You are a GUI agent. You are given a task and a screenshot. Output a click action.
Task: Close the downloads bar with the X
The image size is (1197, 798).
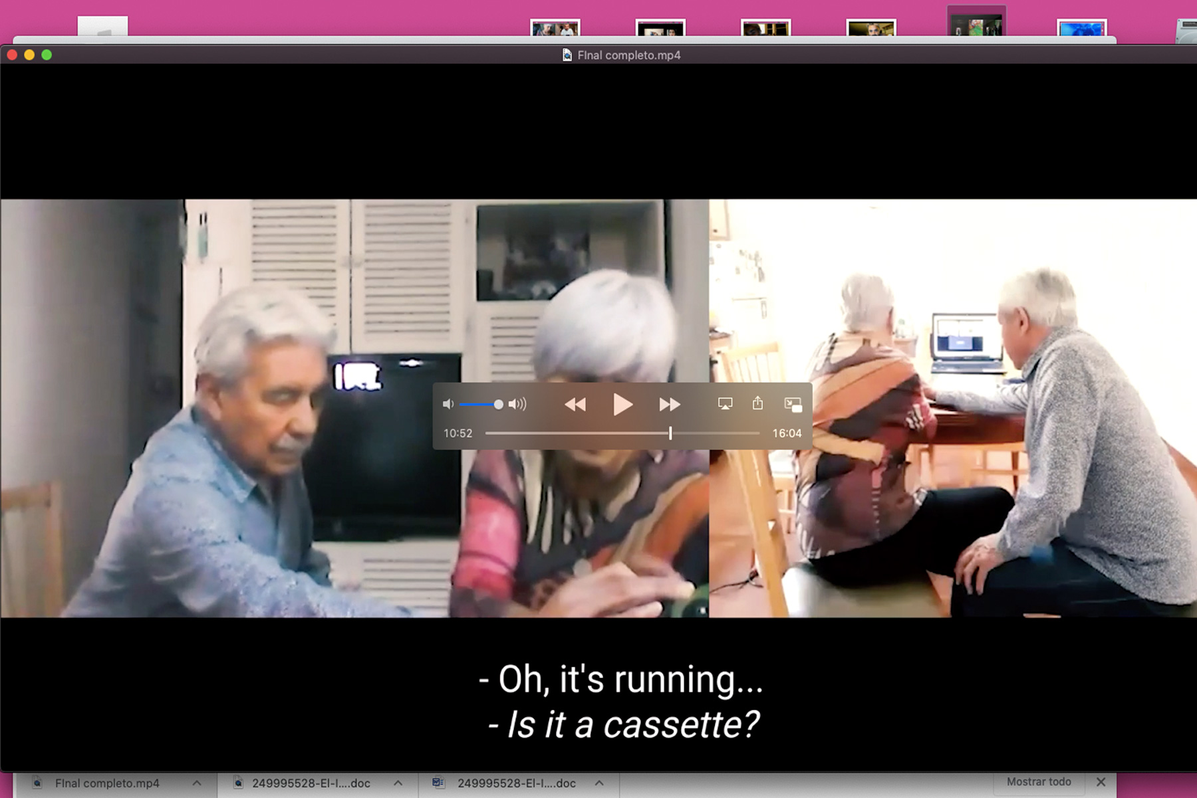coord(1101,782)
